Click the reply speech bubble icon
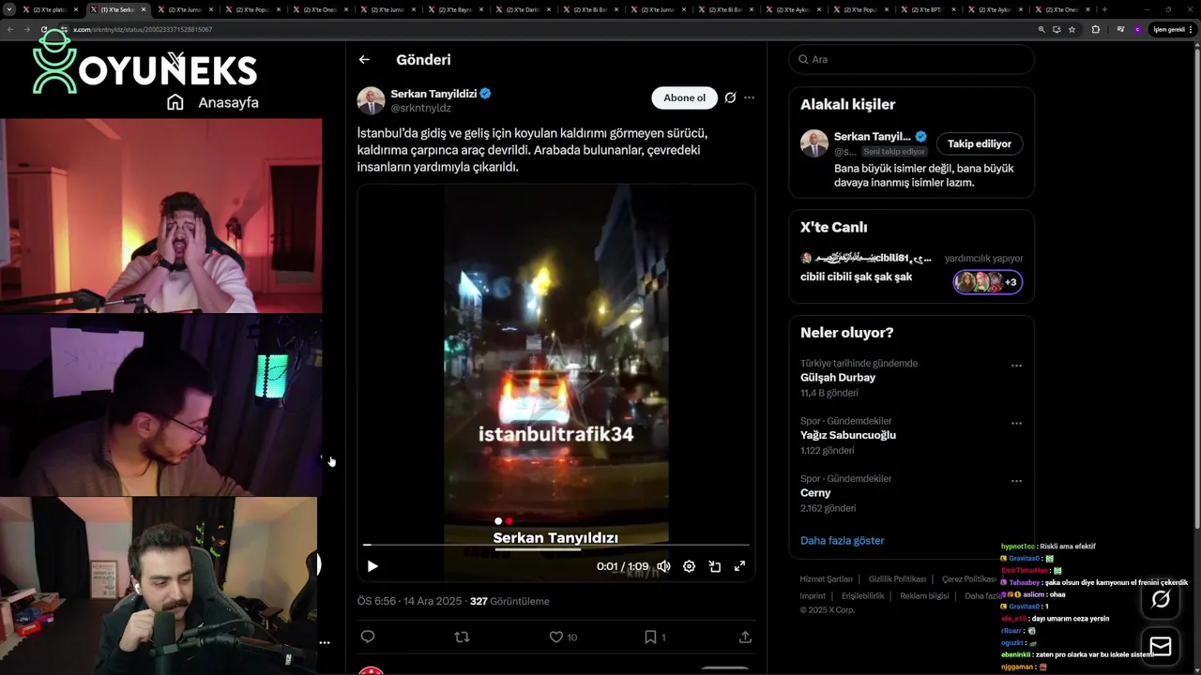The image size is (1201, 675). click(368, 637)
